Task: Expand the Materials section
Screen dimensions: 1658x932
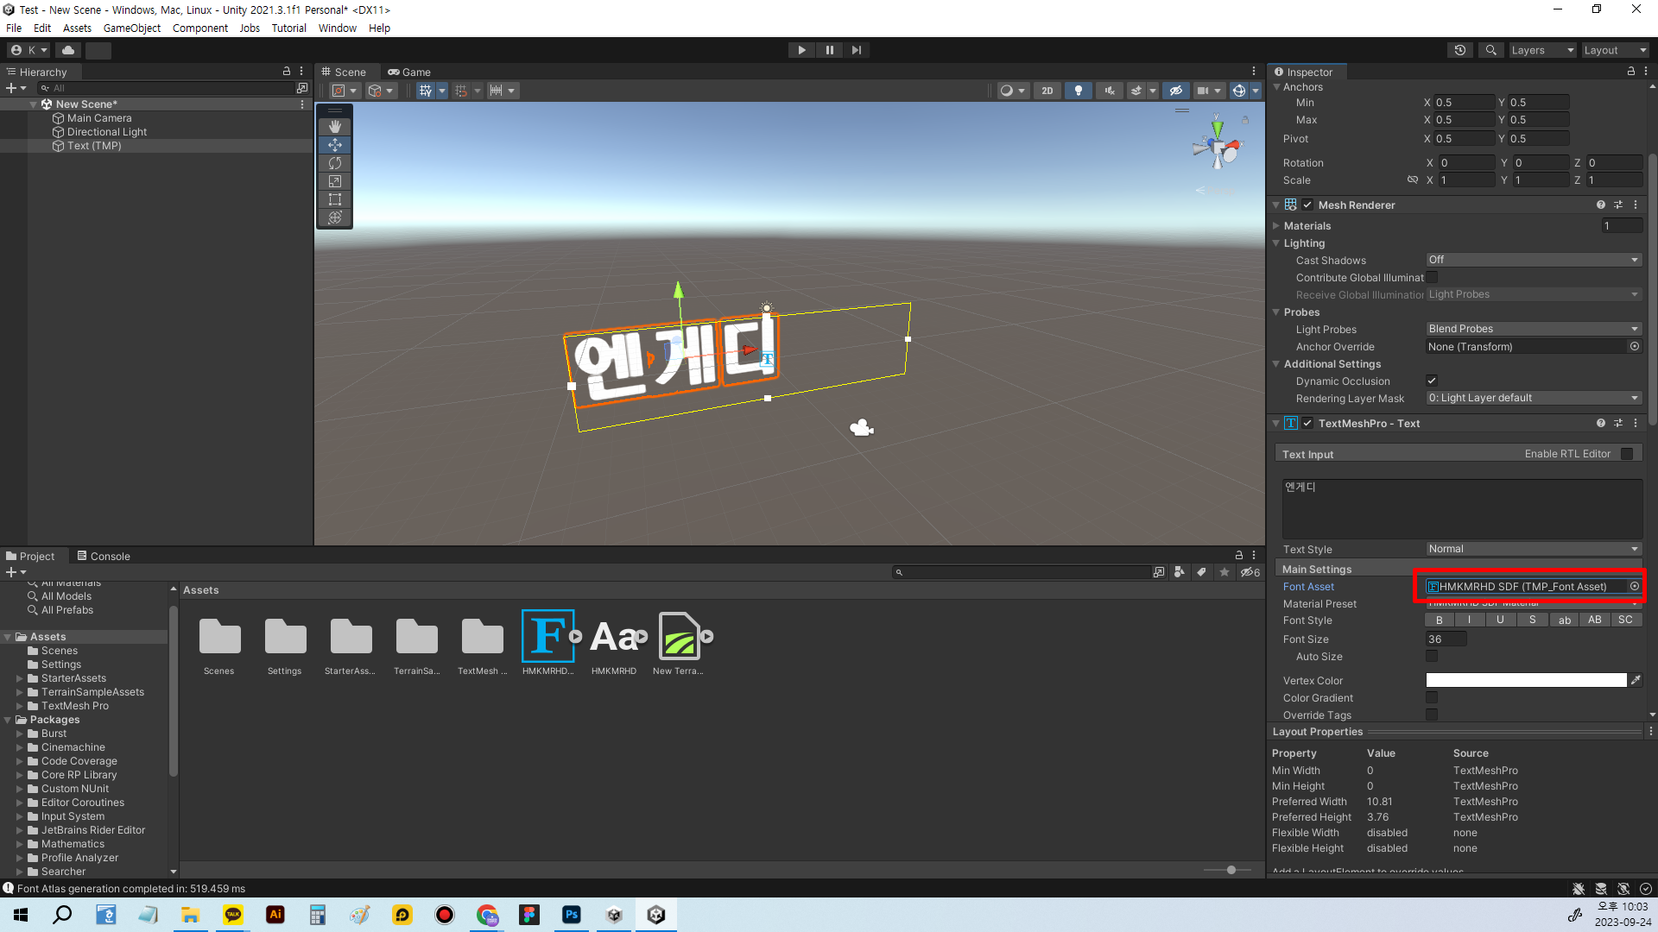Action: [1276, 225]
